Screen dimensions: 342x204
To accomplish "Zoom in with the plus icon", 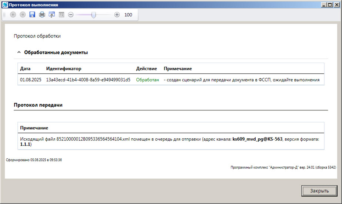I will (x=117, y=15).
